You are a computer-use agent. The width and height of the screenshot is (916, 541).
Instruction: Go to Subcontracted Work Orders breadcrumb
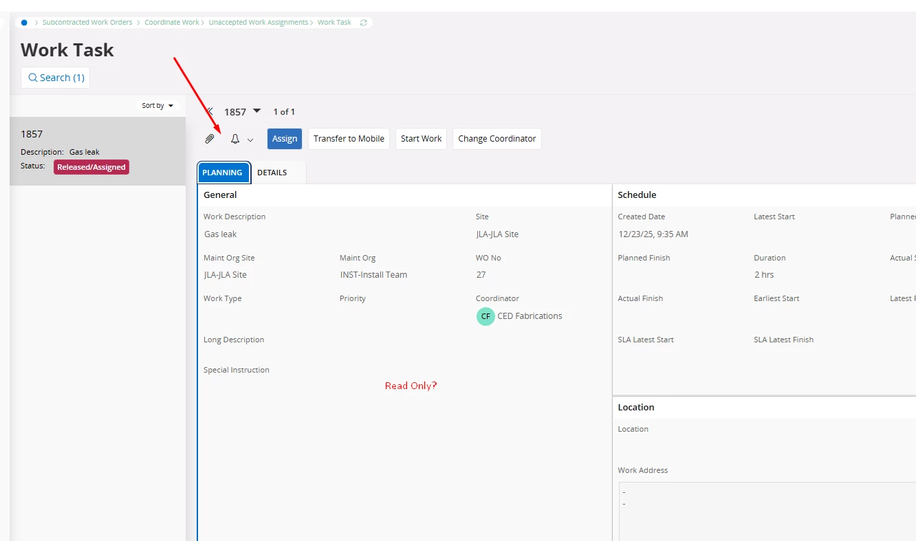[87, 23]
